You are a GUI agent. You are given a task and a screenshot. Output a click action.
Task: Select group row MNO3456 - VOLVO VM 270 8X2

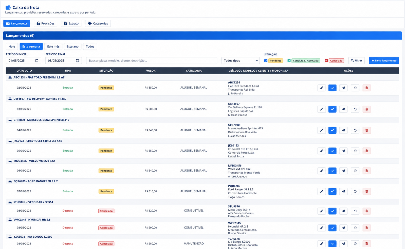coord(202,161)
